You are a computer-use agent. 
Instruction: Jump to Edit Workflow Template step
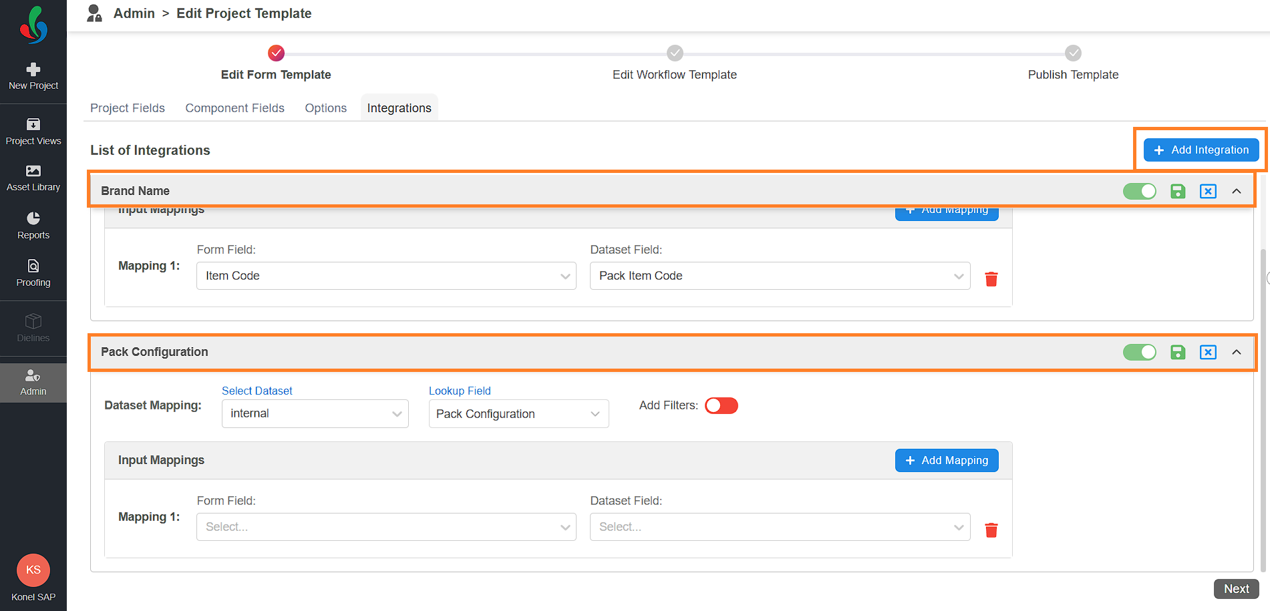pyautogui.click(x=675, y=53)
